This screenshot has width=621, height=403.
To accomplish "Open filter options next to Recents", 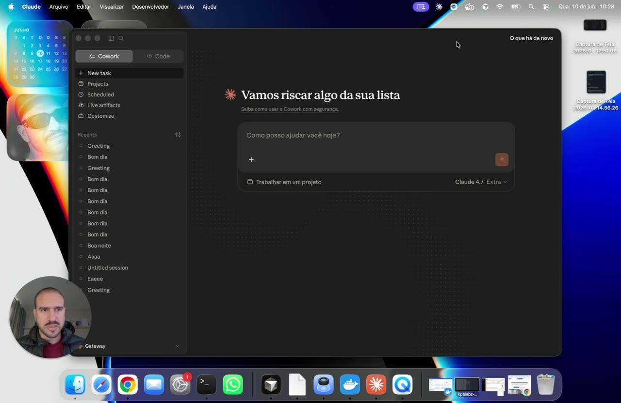I will click(178, 135).
